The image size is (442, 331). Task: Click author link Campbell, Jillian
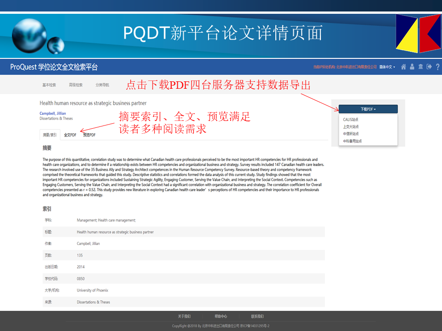(53, 114)
